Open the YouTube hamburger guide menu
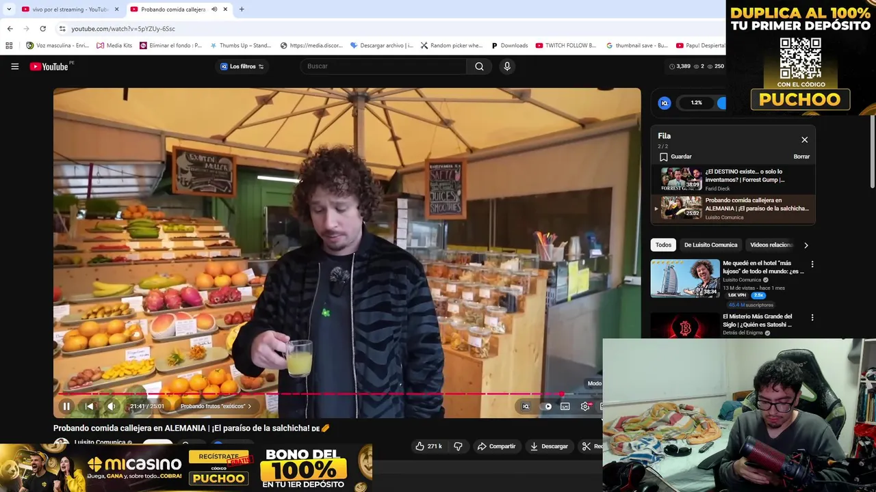 [14, 66]
